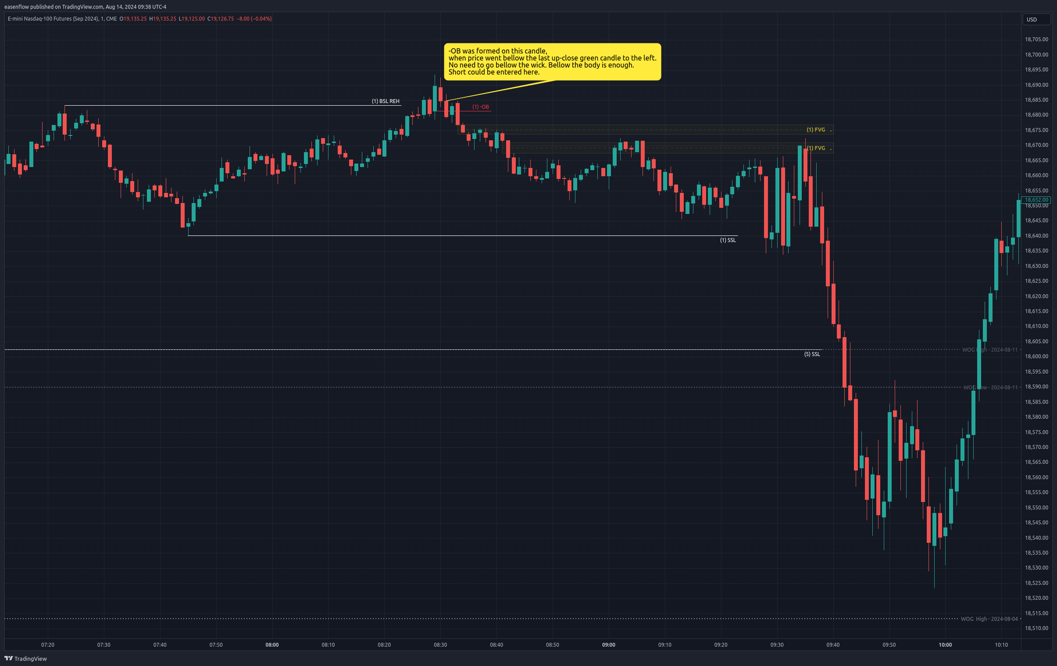Viewport: 1057px width, 666px height.
Task: Click the 18,600.00 price scale label
Action: tap(1036, 356)
